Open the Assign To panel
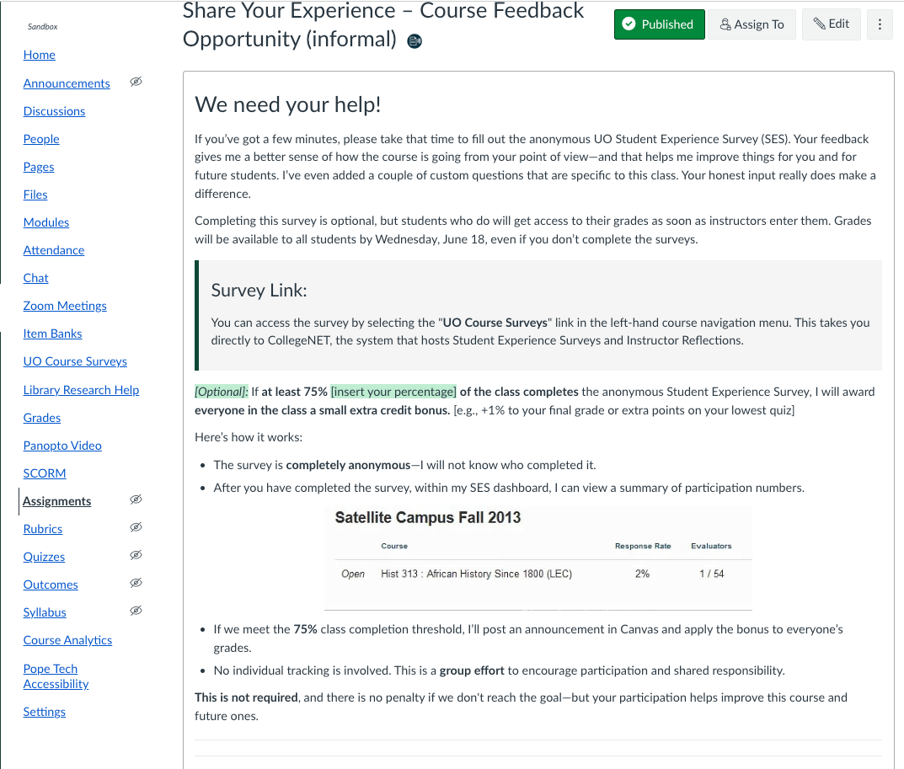Viewport: 904px width, 769px height. point(752,24)
